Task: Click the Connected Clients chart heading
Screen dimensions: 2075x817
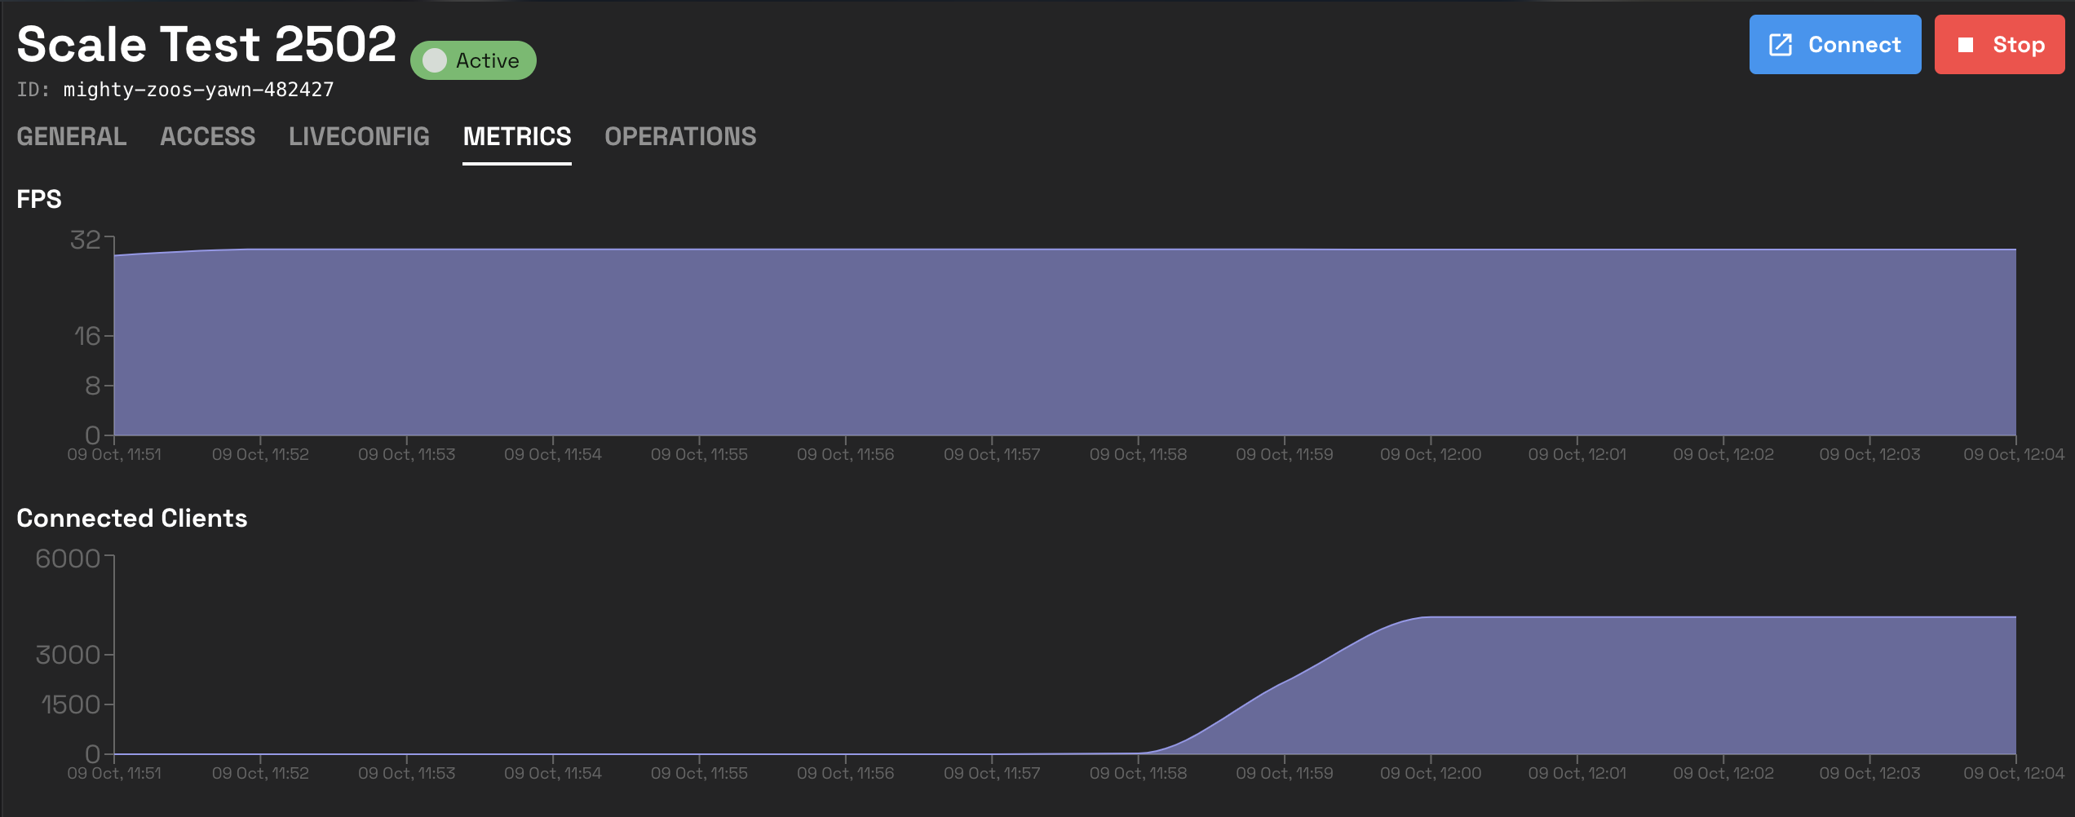Action: point(131,518)
